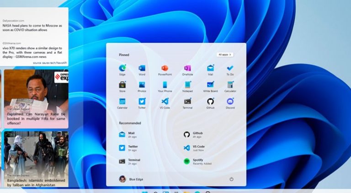Open the Bangladesh Islamists news card
Screen dimensions: 351x193
(x=36, y=159)
